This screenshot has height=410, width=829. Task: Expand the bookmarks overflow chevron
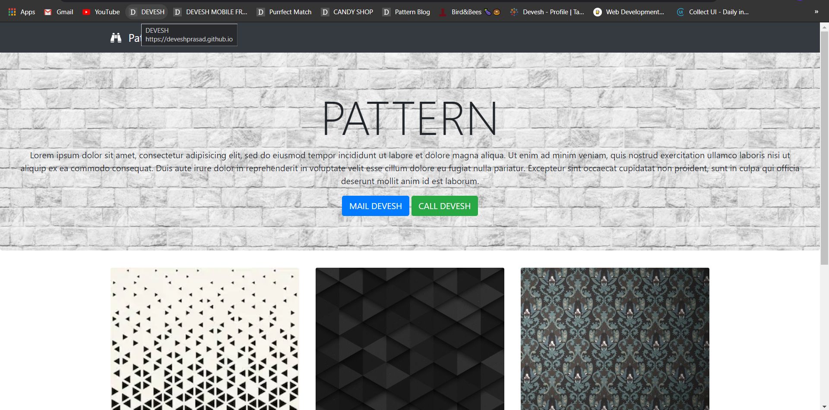(x=816, y=12)
